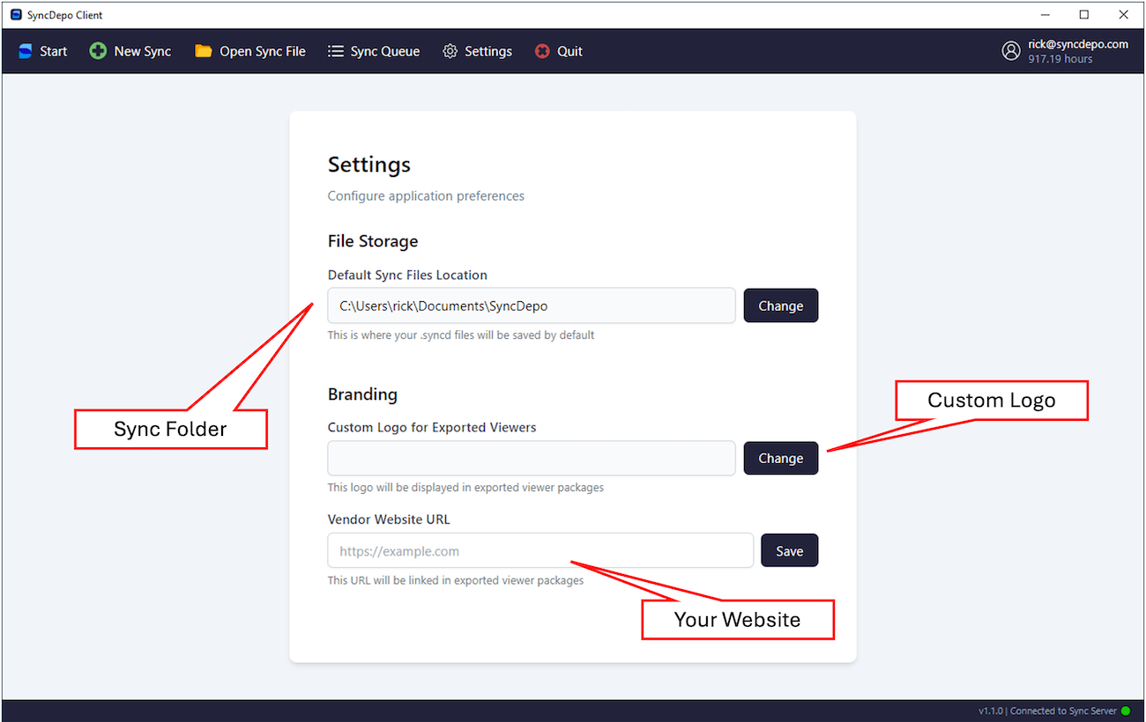Click the user profile icon
The width and height of the screenshot is (1146, 722).
pyautogui.click(x=1011, y=50)
